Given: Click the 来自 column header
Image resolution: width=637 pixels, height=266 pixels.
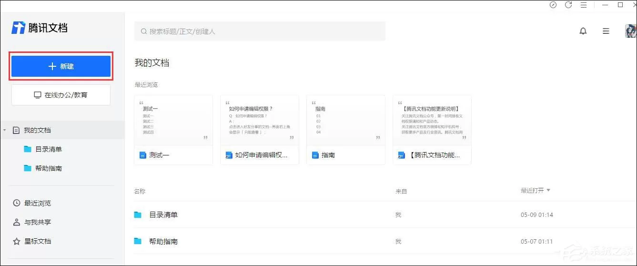Looking at the screenshot, I should point(401,191).
